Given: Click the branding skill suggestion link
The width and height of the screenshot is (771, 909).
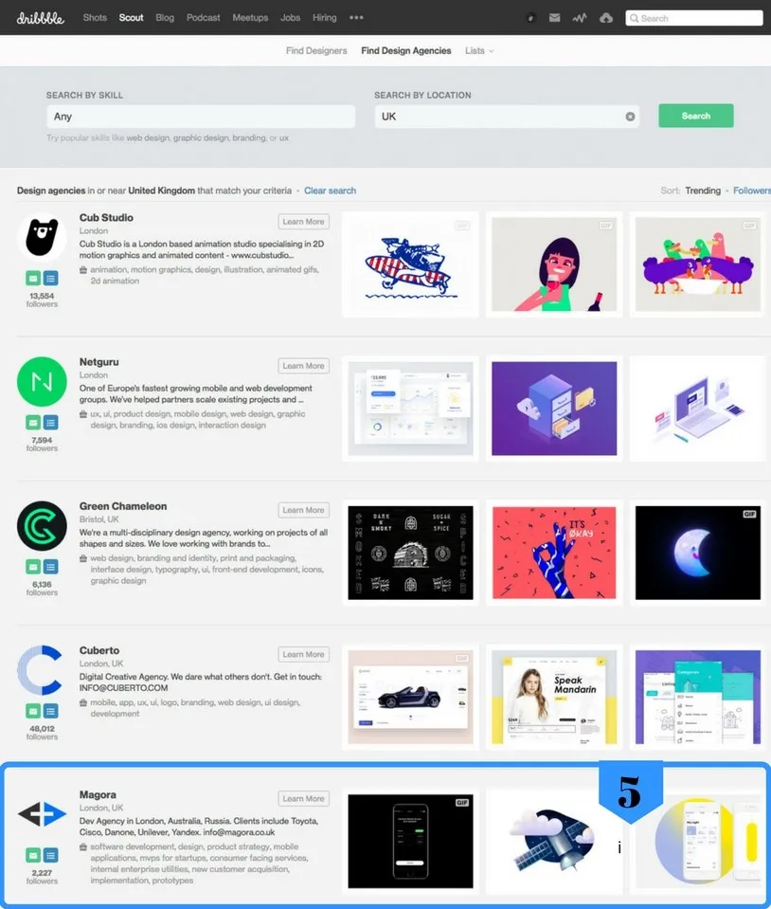Looking at the screenshot, I should pyautogui.click(x=248, y=138).
